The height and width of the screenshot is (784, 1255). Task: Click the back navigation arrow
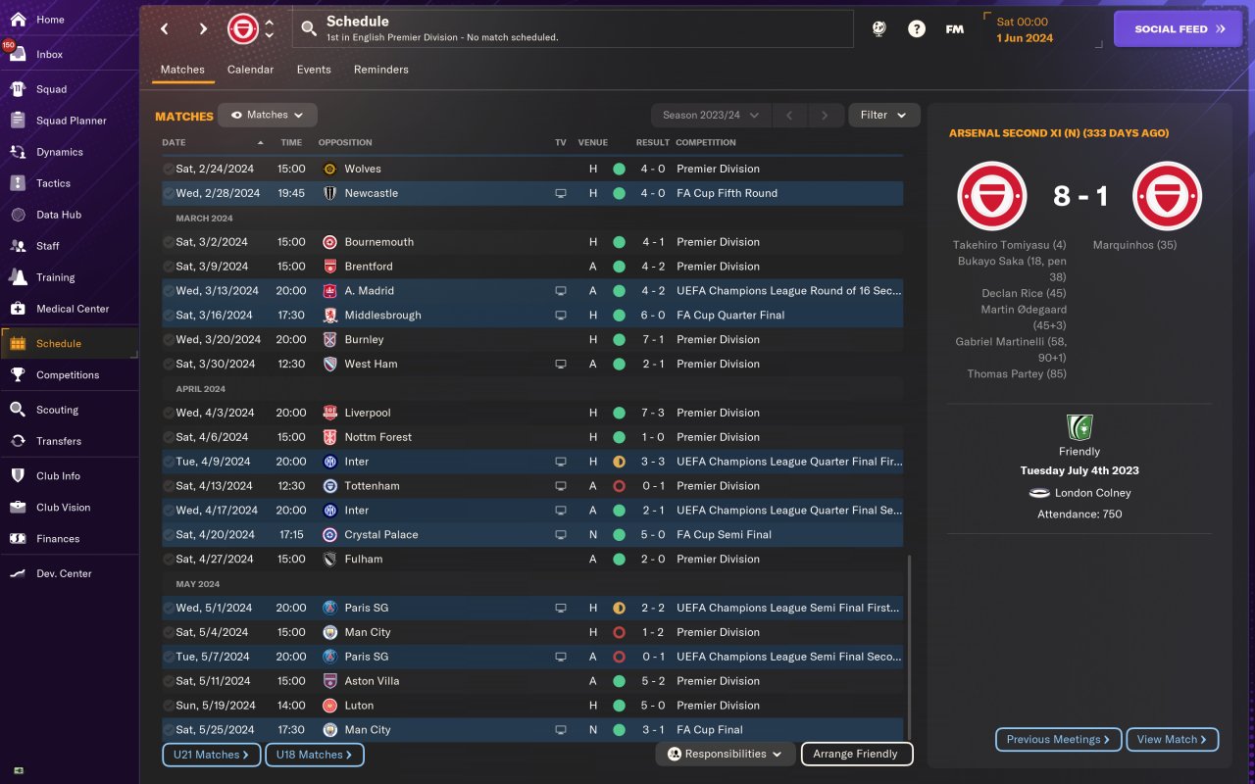165,29
